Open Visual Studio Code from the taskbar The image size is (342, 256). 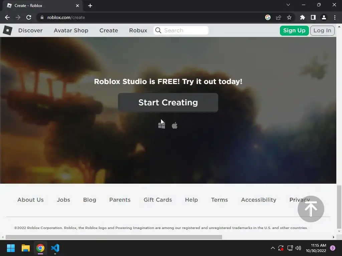pos(55,248)
